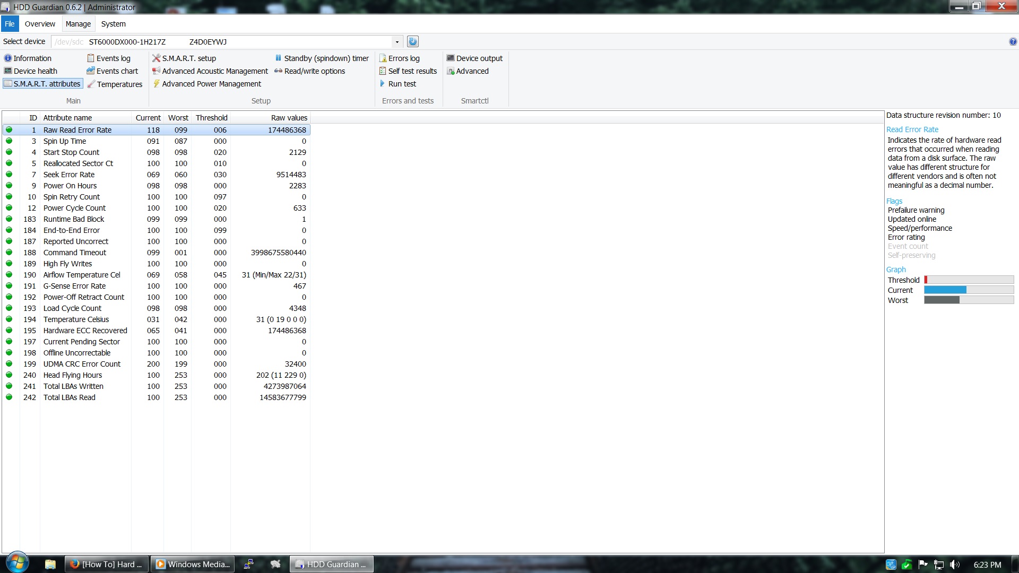The width and height of the screenshot is (1019, 573).
Task: Click the Threshold graph bar
Action: pyautogui.click(x=969, y=280)
